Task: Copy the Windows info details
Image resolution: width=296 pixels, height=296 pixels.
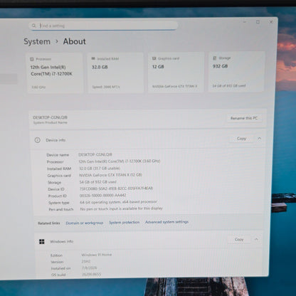Action: point(239,239)
